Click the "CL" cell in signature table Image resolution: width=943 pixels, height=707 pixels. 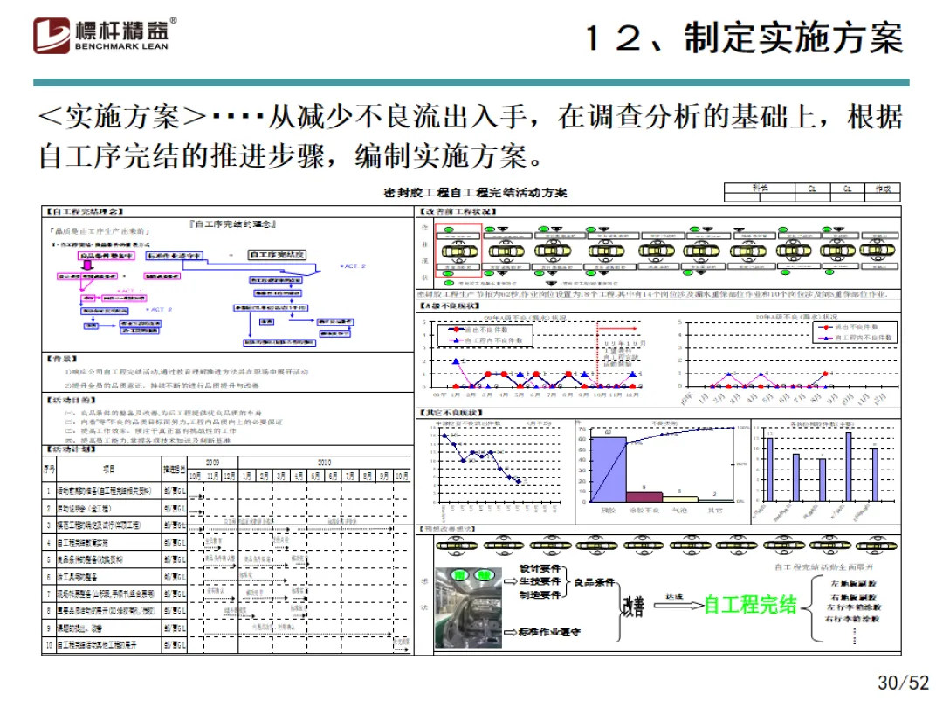click(812, 189)
